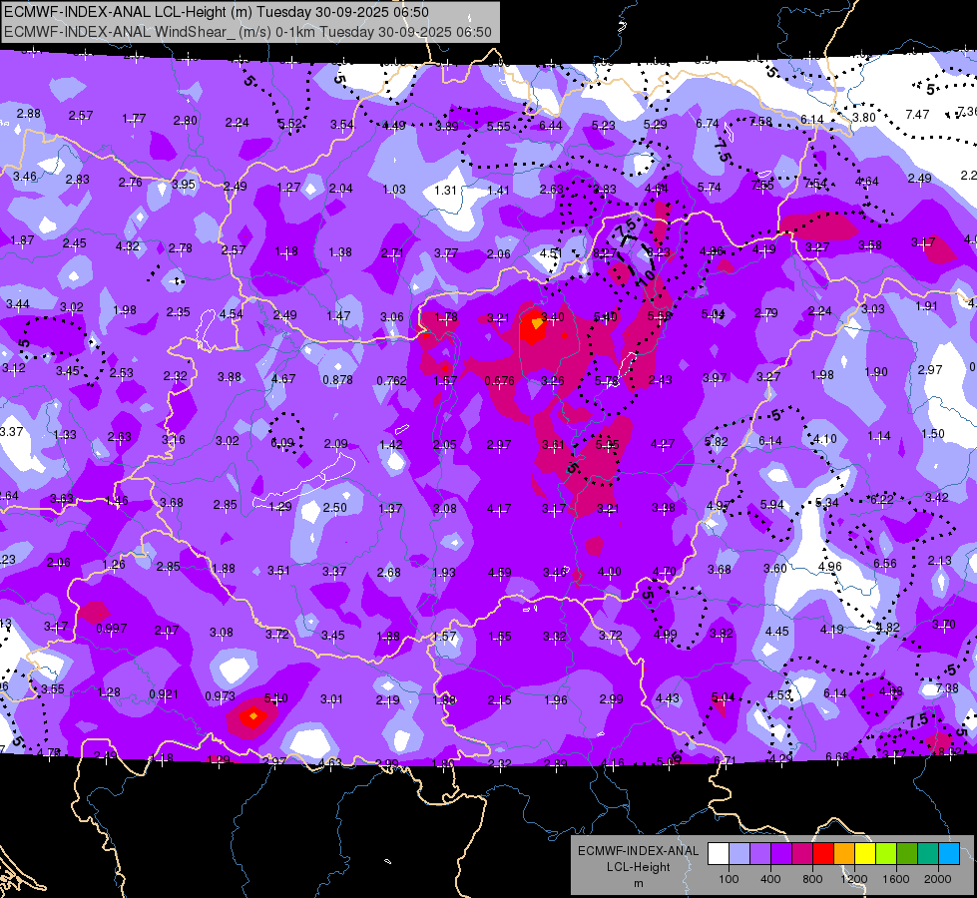Click the wind shear value 5.94

772,504
